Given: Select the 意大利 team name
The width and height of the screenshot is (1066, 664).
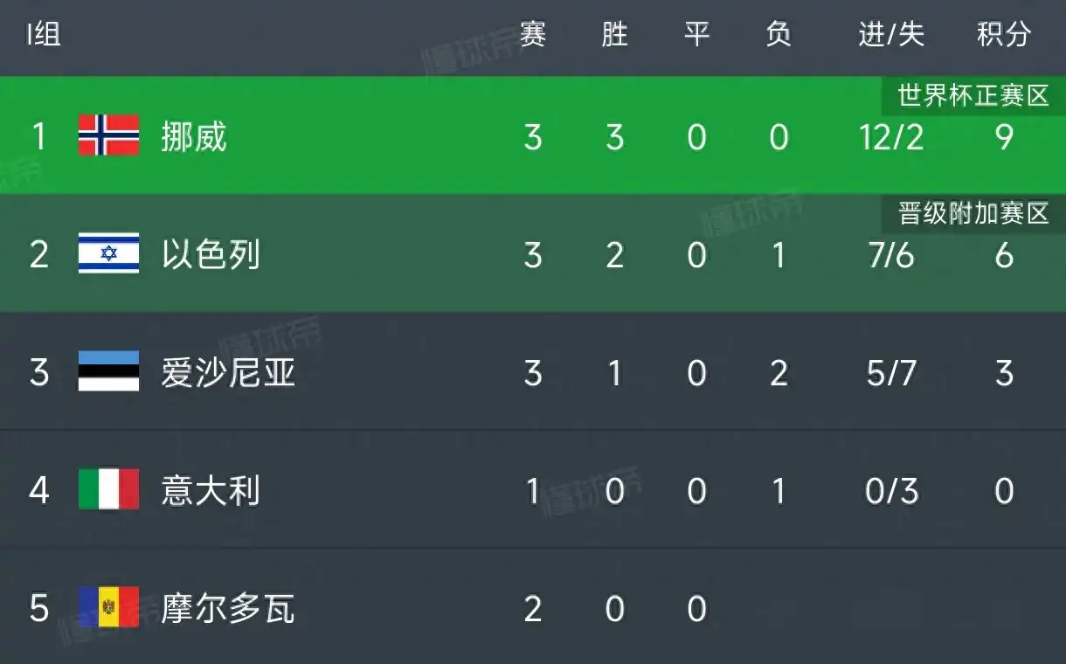Looking at the screenshot, I should [211, 491].
